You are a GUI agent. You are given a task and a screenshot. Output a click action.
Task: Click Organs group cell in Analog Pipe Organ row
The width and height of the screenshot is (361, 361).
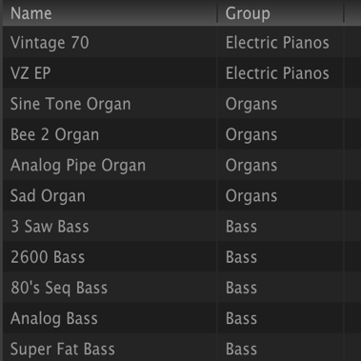tap(251, 166)
